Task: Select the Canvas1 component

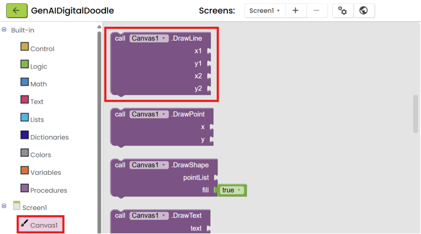Action: coord(40,225)
